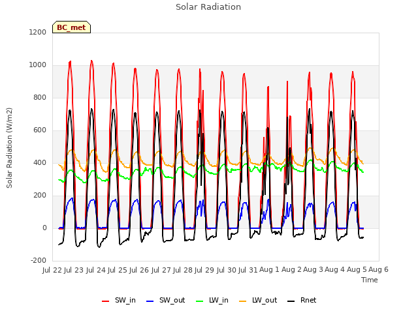Toggle the Rnet legend entry

click(302, 301)
